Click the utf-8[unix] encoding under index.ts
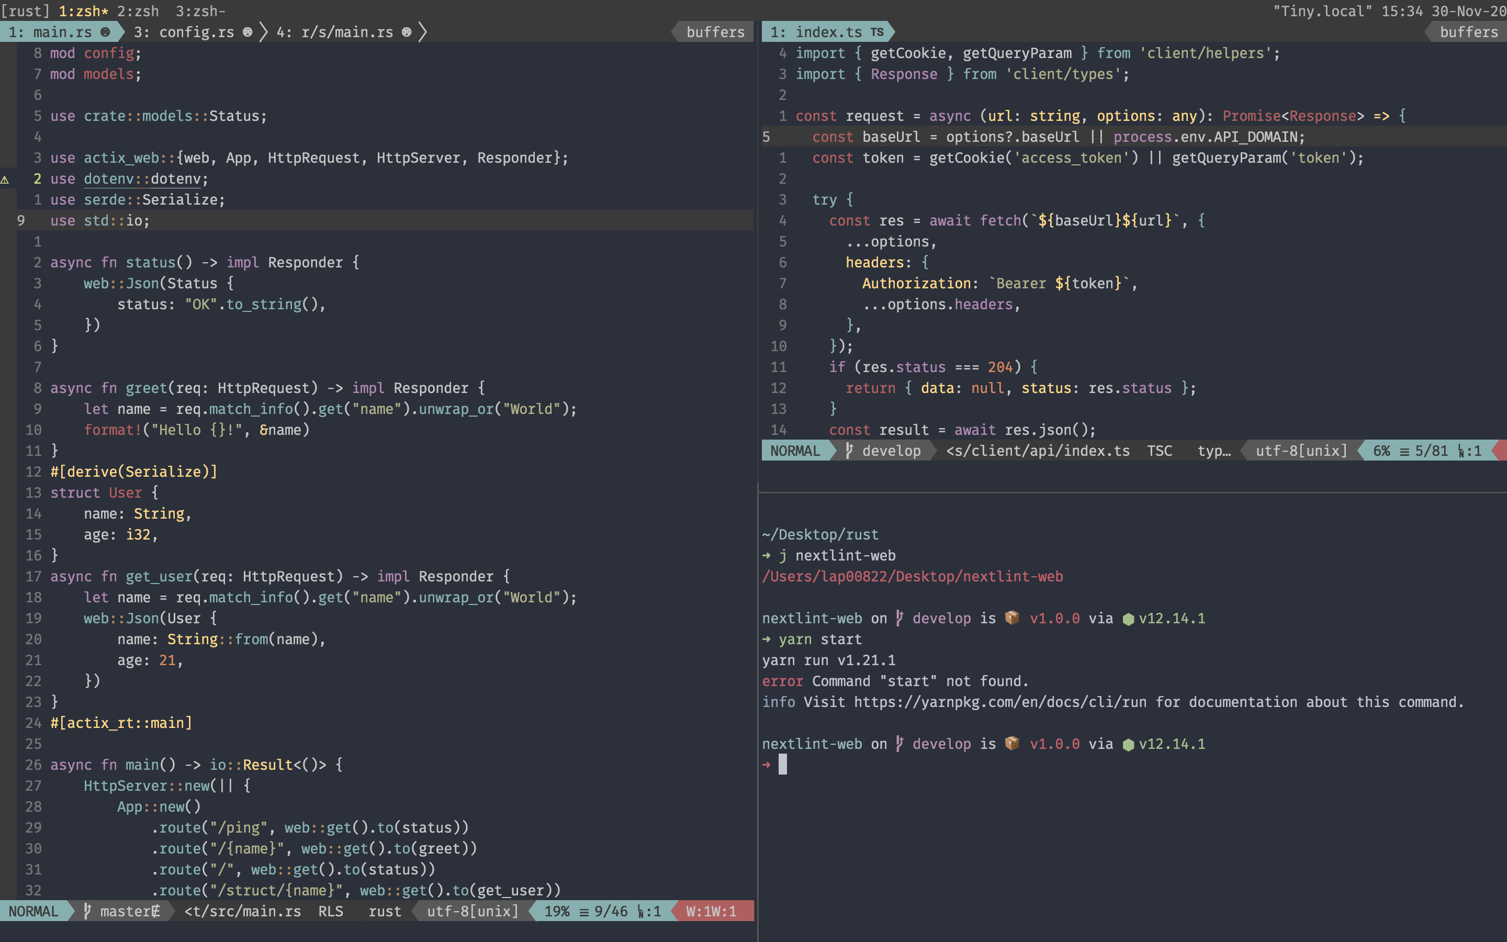 pos(1301,451)
